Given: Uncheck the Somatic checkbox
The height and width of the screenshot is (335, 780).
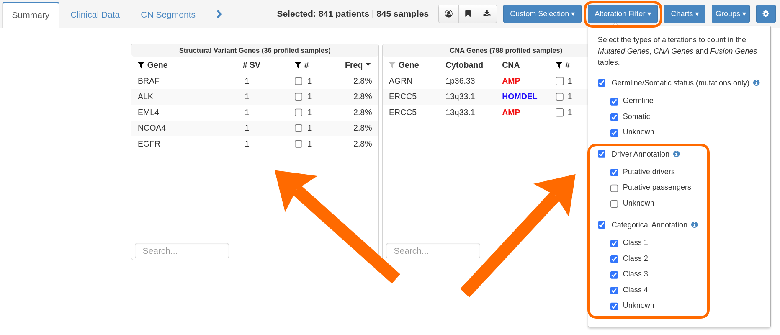Looking at the screenshot, I should 614,117.
